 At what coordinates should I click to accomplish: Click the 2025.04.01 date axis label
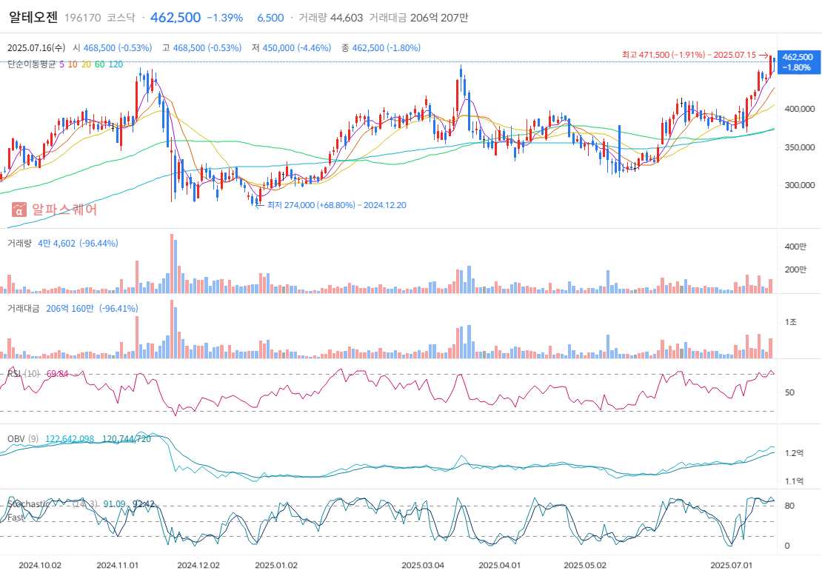coord(500,566)
